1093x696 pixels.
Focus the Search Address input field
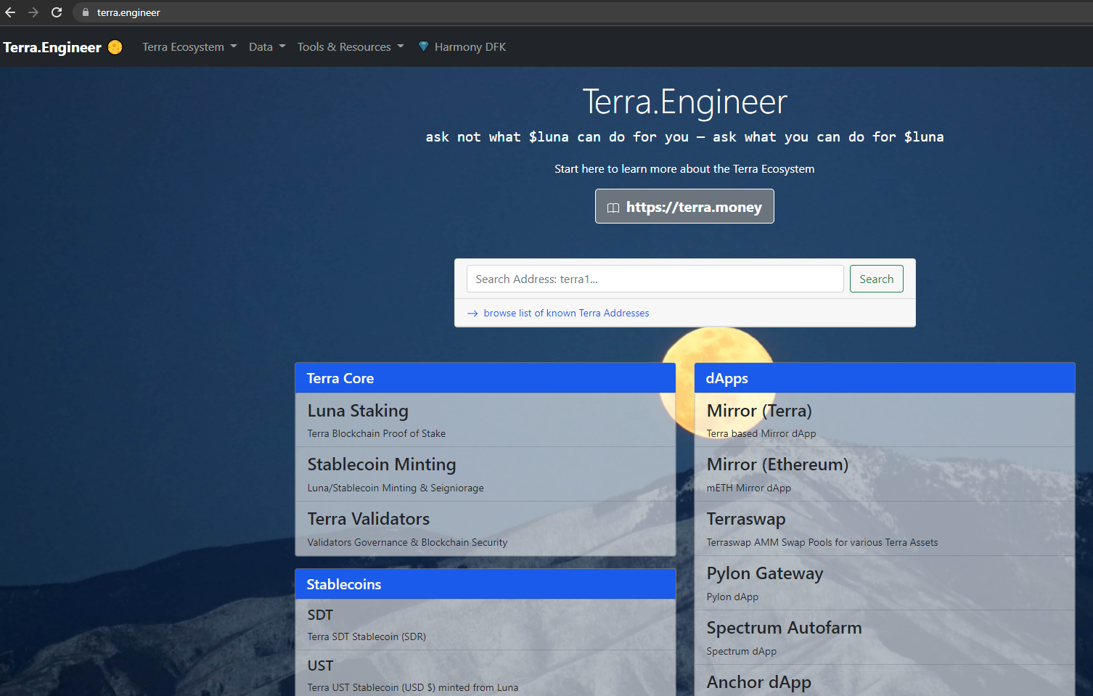655,279
